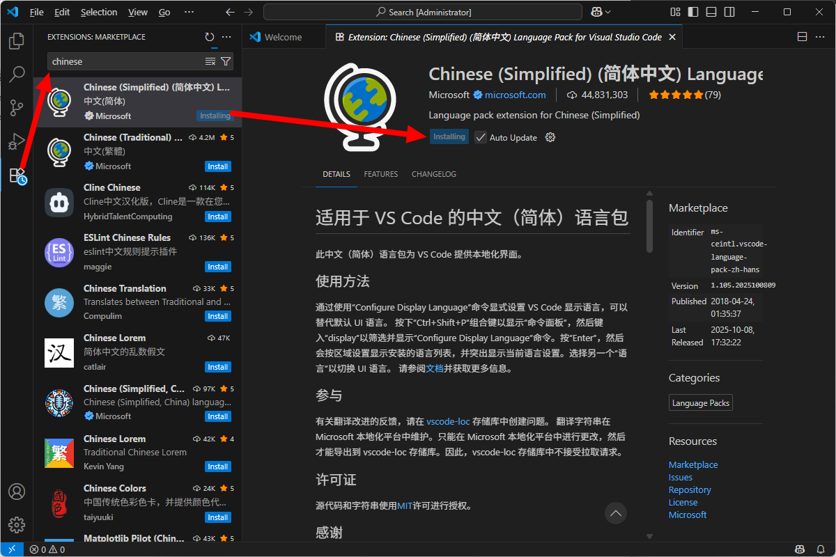Switch to the CHANGELOG tab

(x=433, y=174)
